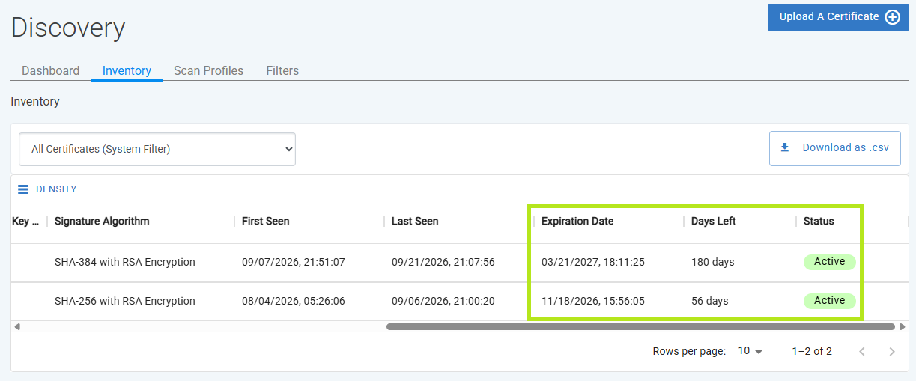The width and height of the screenshot is (916, 381).
Task: Go to the Filters tab
Action: click(282, 70)
